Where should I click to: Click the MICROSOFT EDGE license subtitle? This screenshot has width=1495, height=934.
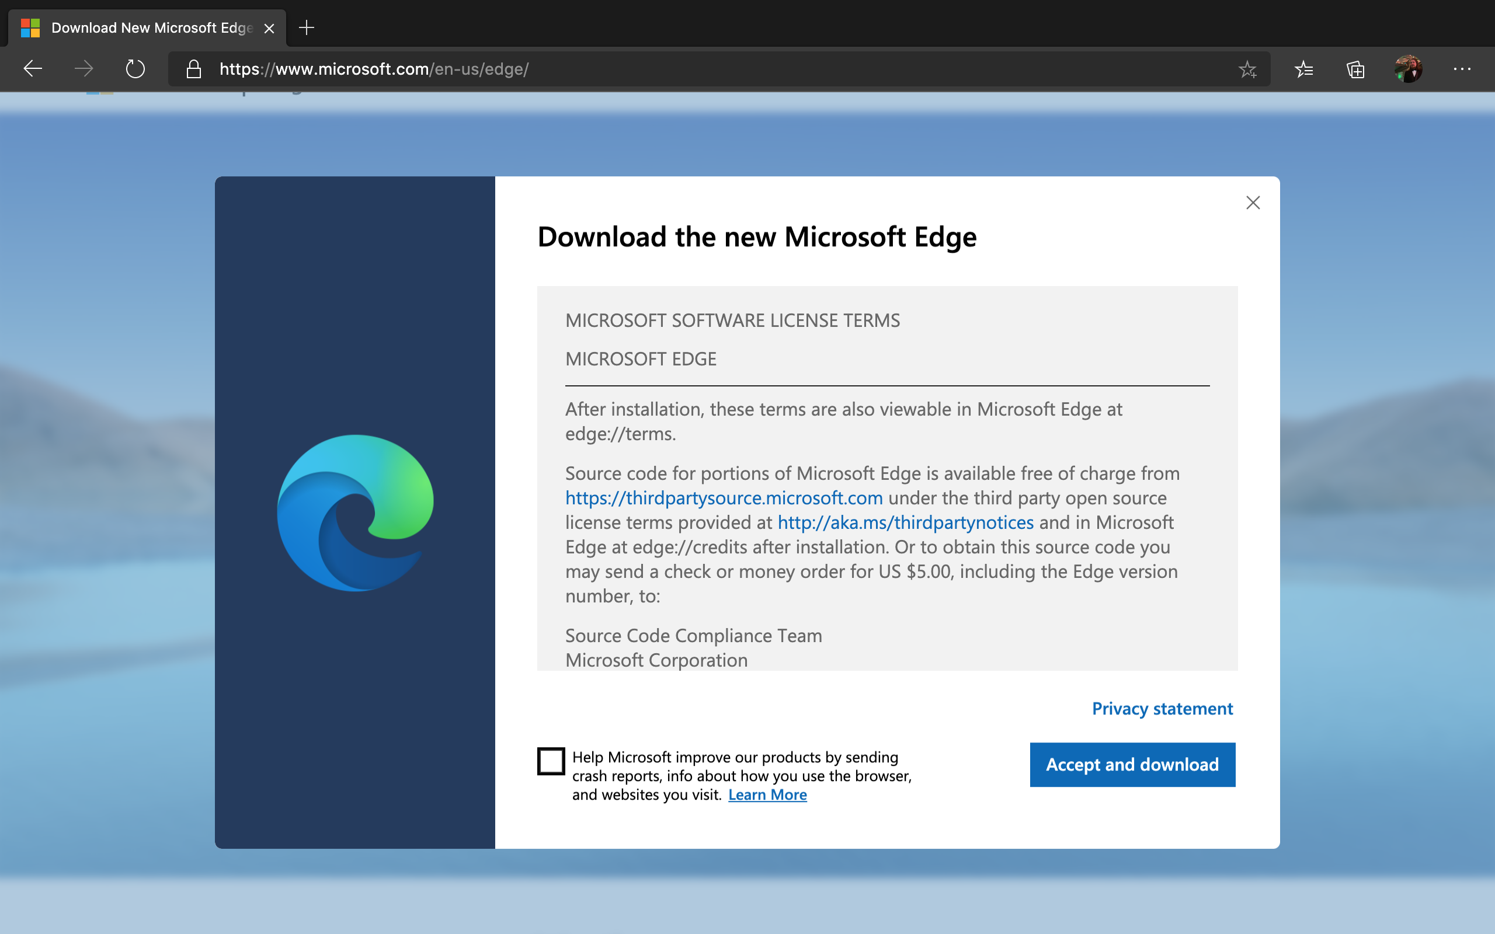coord(641,359)
